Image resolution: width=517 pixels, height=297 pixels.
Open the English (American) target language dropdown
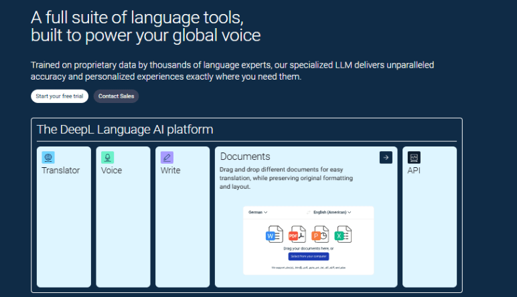click(x=332, y=212)
